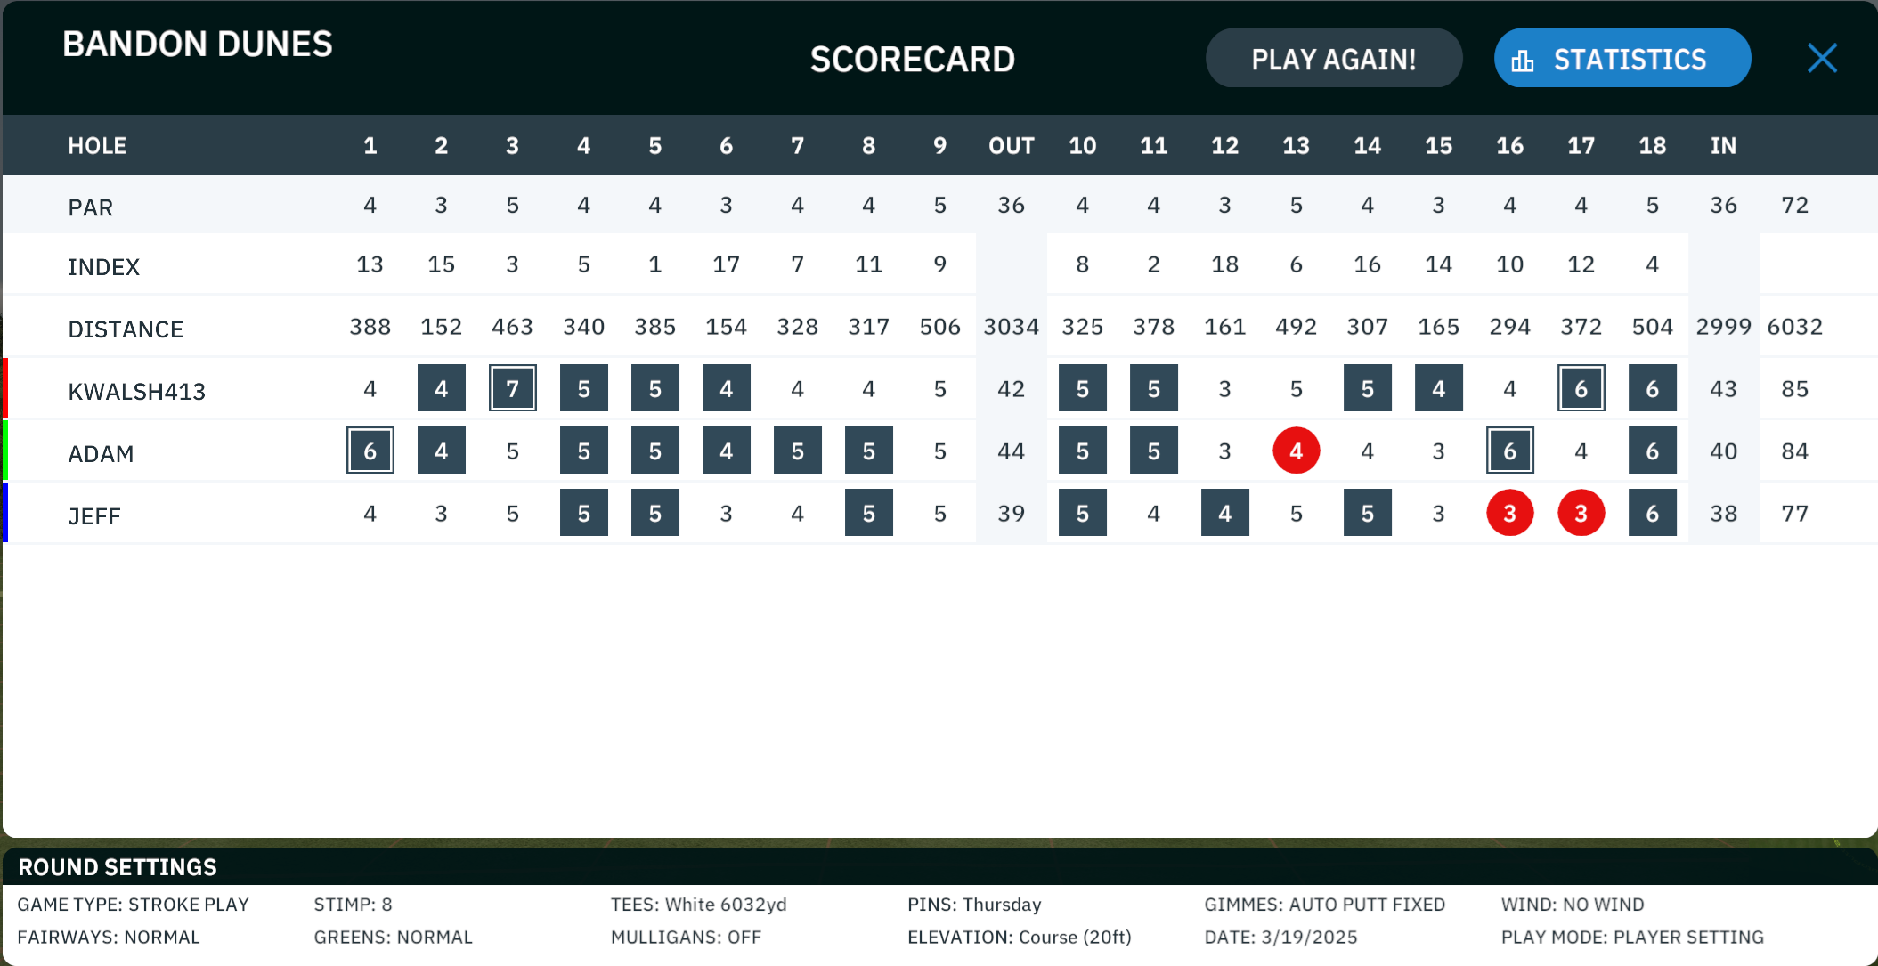Click Adam's double bogey on hole 1
The height and width of the screenshot is (966, 1878).
[370, 451]
